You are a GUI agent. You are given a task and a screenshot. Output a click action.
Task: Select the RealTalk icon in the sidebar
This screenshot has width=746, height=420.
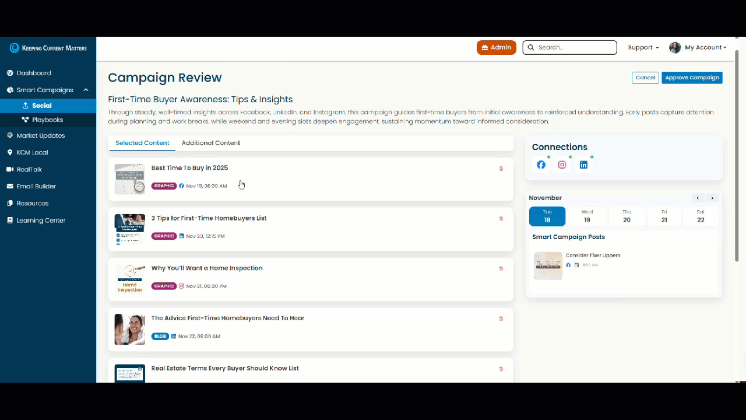coord(10,169)
